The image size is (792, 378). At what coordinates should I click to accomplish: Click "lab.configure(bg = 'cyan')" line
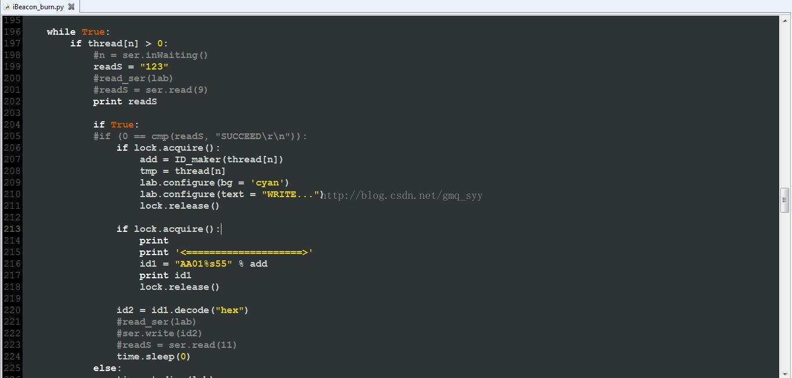pos(215,183)
